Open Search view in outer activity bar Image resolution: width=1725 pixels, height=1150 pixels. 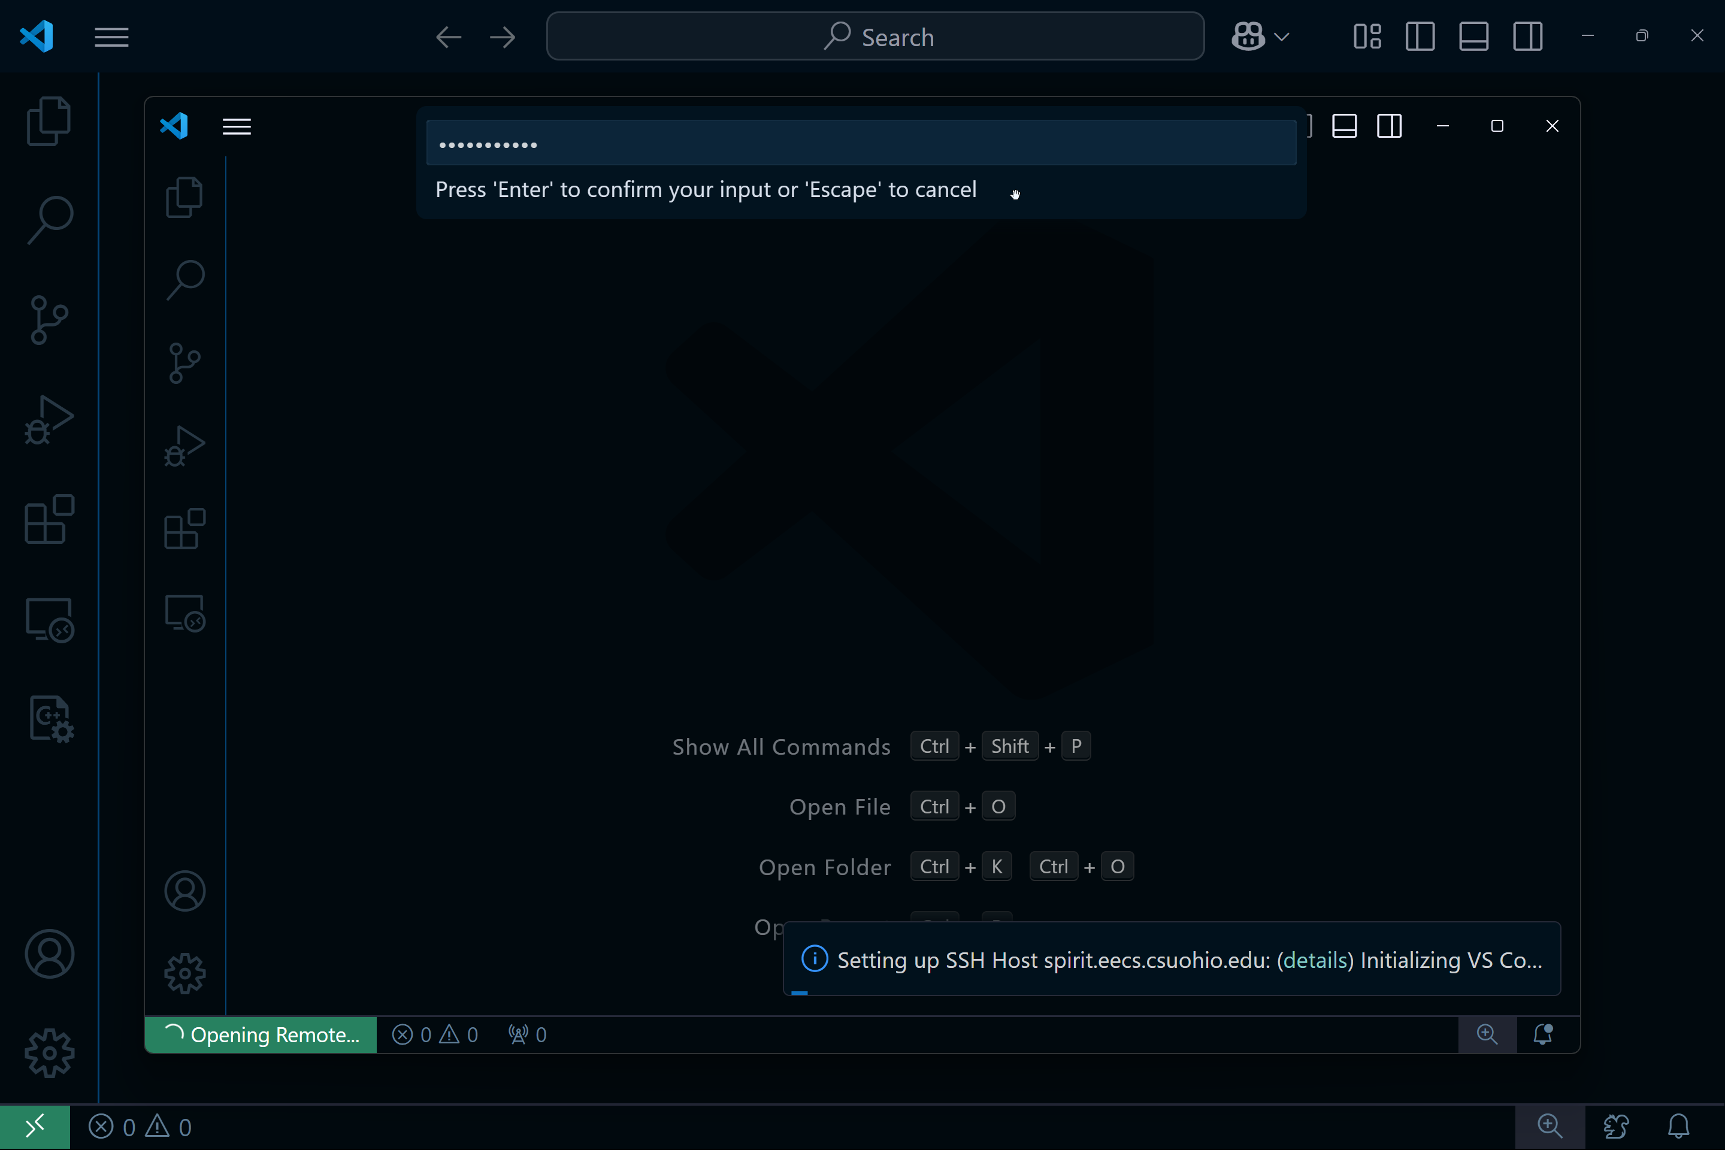point(49,219)
